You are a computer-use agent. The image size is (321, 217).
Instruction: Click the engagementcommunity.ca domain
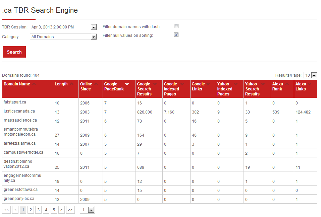point(22,178)
